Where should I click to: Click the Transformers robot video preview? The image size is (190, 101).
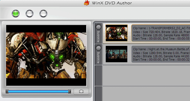point(46,55)
